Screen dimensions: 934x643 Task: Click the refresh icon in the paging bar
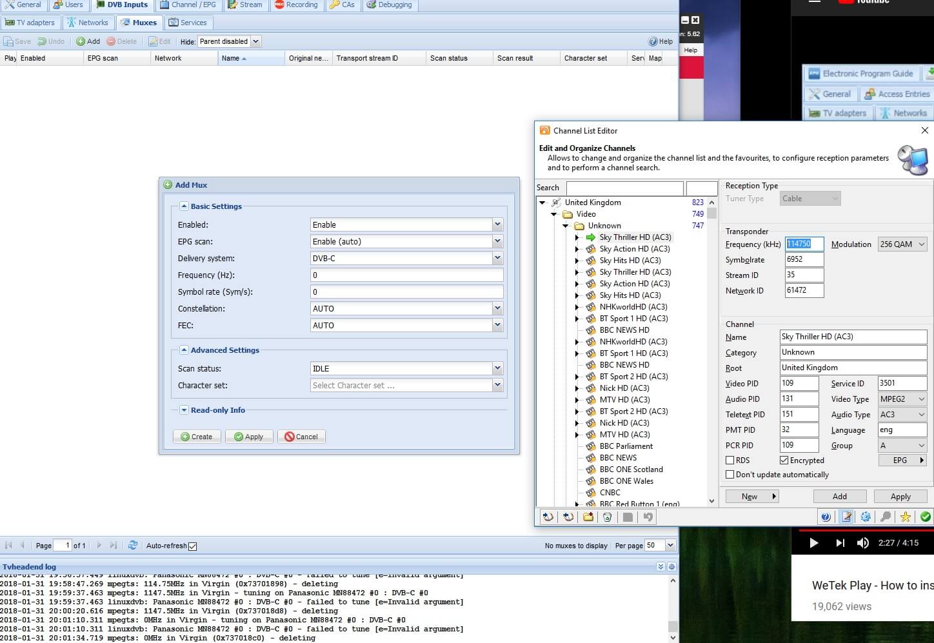(133, 545)
